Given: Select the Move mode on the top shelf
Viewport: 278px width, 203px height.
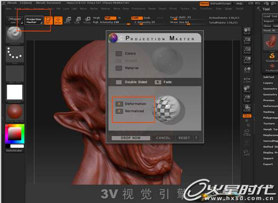Looking at the screenshot, I should (x=67, y=21).
